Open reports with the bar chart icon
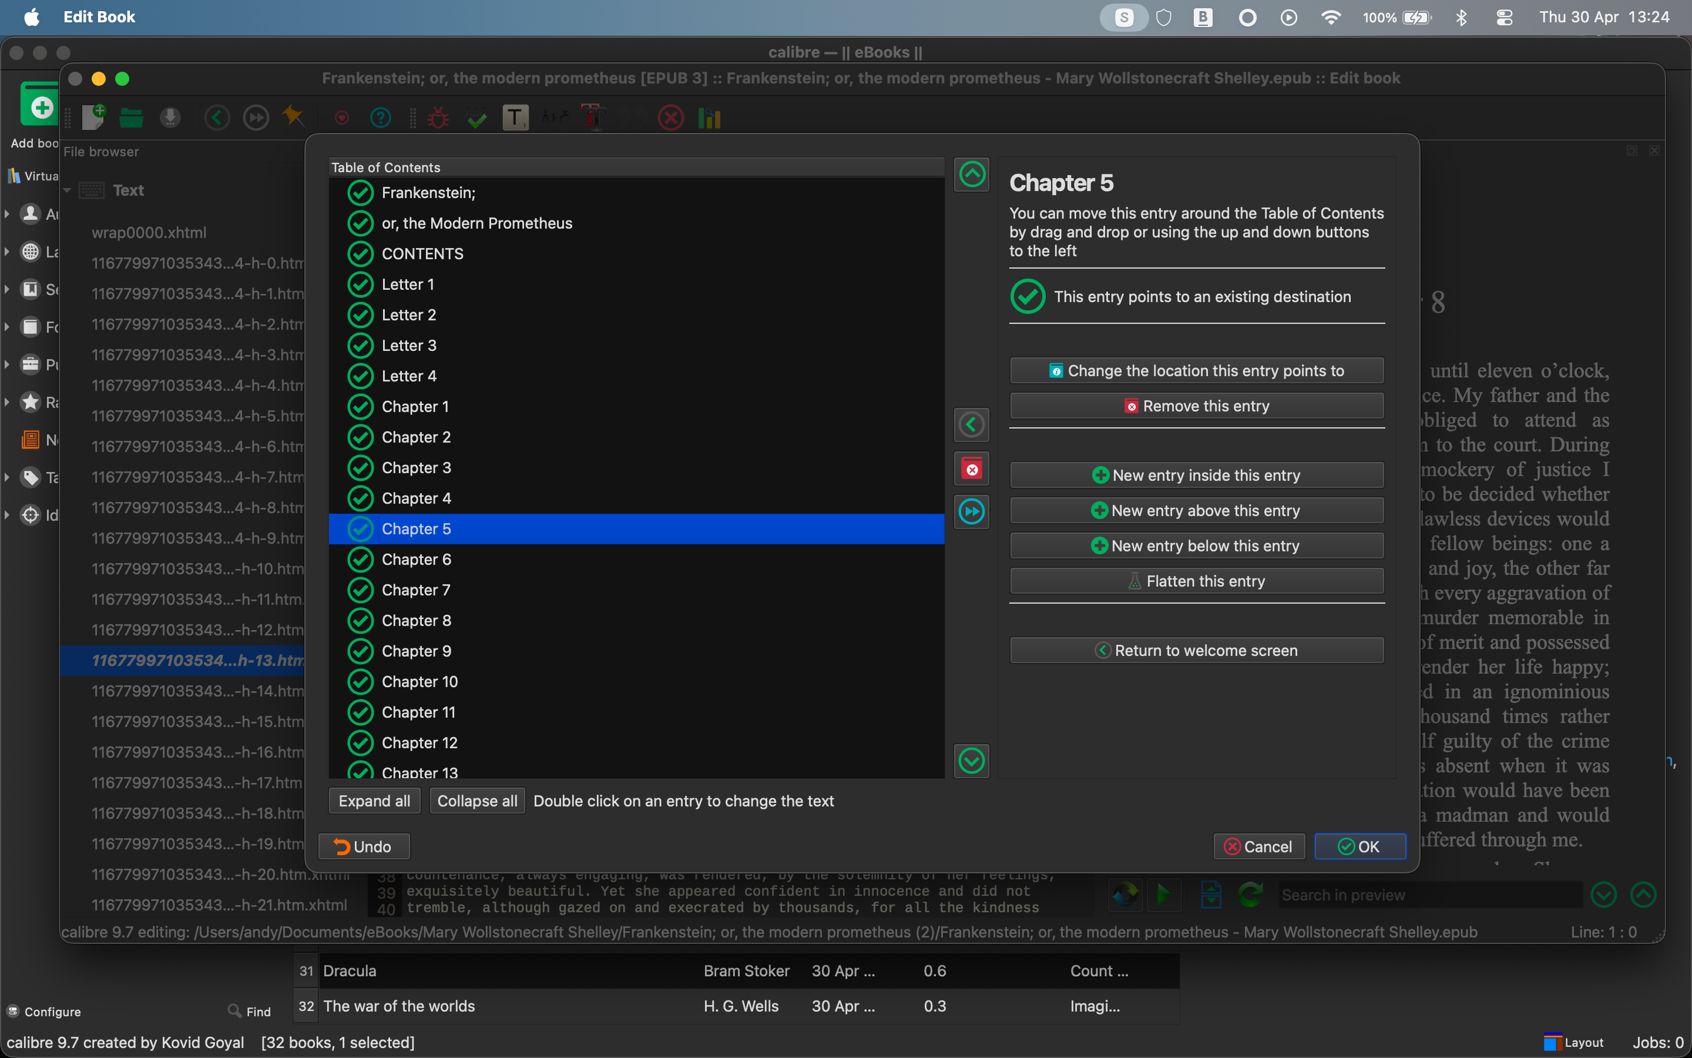The image size is (1692, 1058). tap(709, 117)
